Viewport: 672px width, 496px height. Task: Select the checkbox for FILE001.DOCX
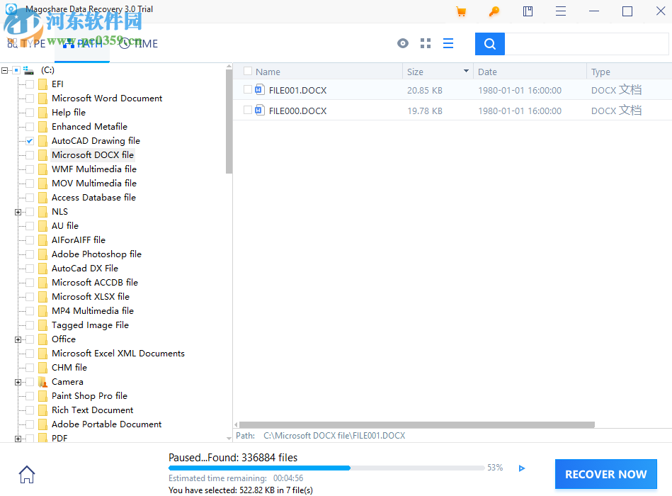click(247, 90)
